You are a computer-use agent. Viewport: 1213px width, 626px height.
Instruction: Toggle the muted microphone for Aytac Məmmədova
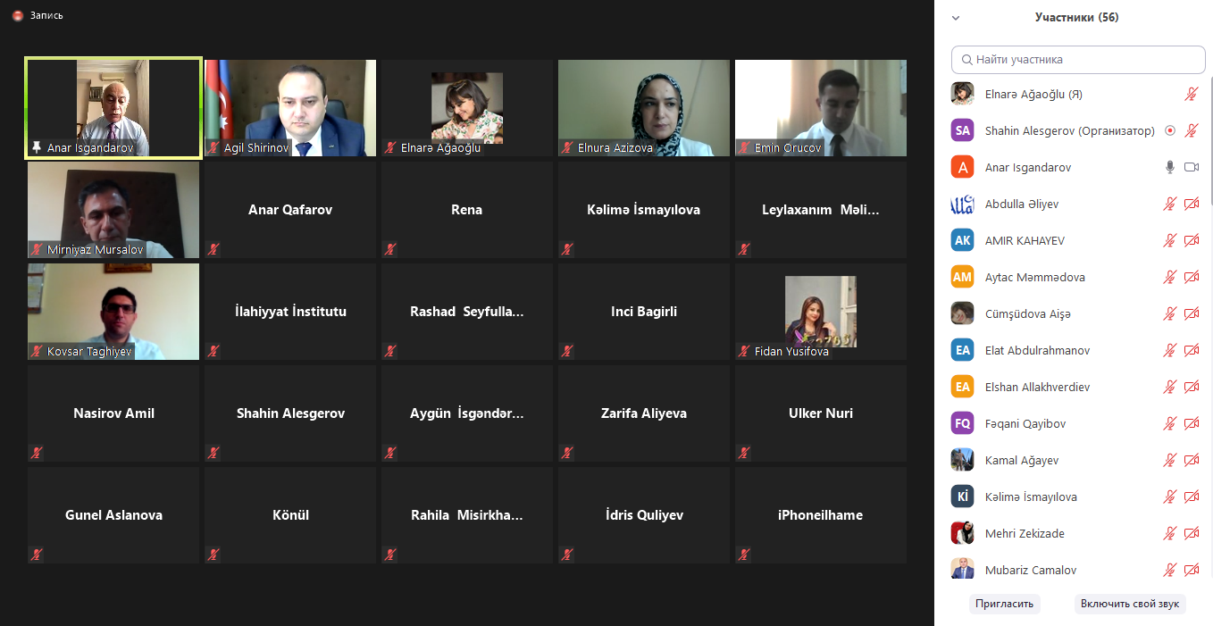[x=1170, y=277]
